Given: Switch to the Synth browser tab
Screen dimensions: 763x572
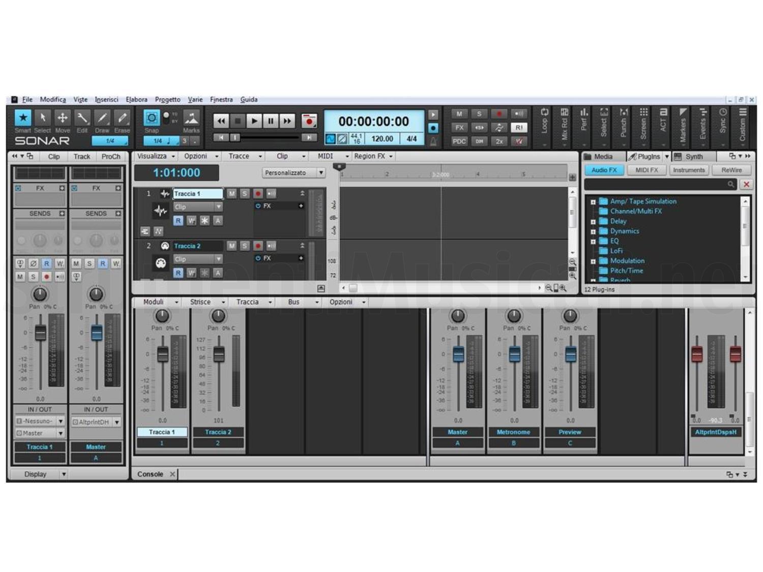Looking at the screenshot, I should coord(693,157).
